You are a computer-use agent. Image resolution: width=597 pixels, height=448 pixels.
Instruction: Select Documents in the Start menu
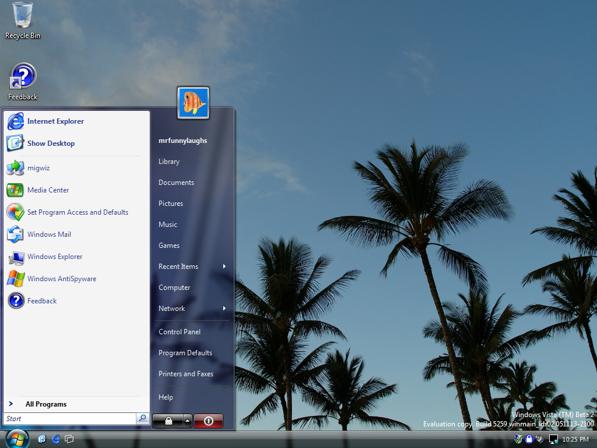176,183
